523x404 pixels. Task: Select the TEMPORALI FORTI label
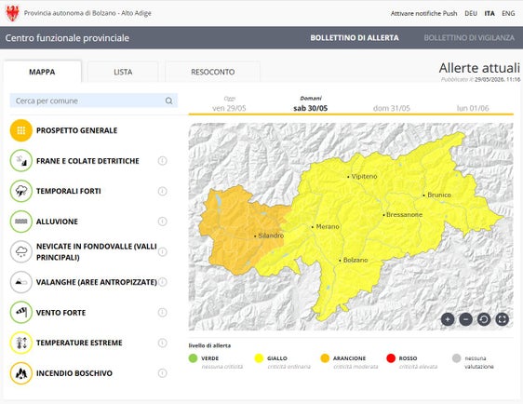[68, 191]
